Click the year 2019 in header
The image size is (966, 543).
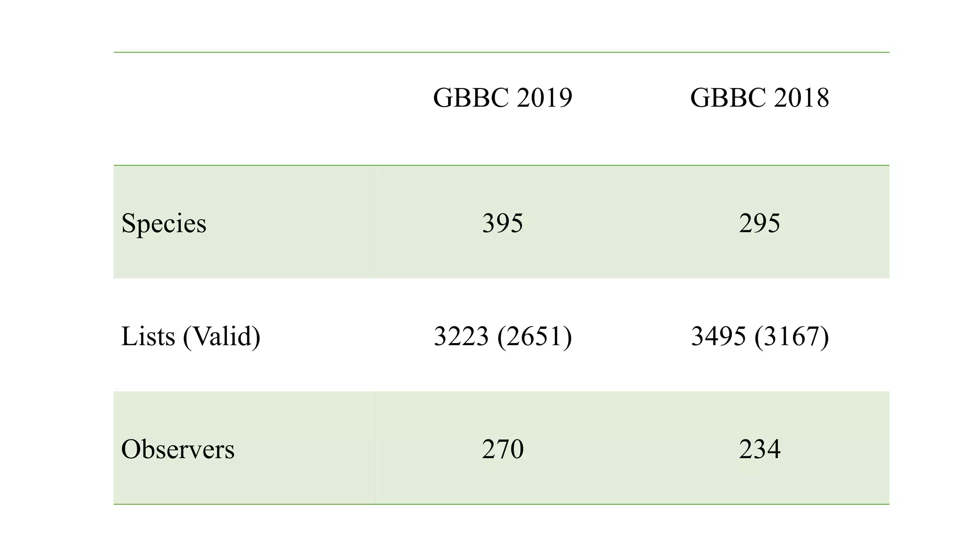point(544,98)
